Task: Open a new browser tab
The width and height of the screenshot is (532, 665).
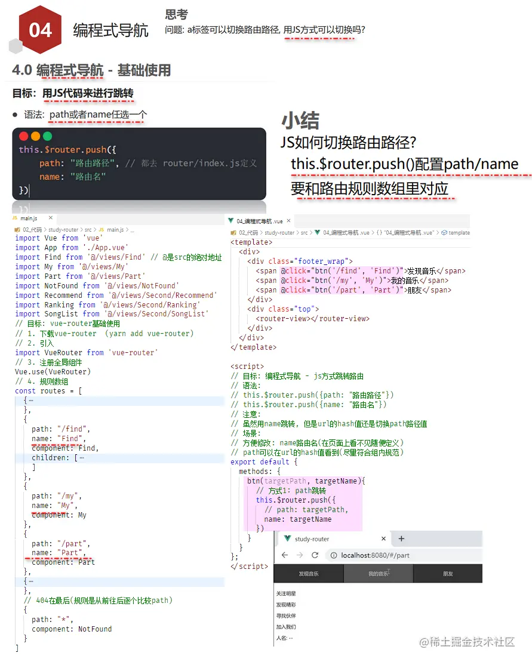Action: click(401, 538)
